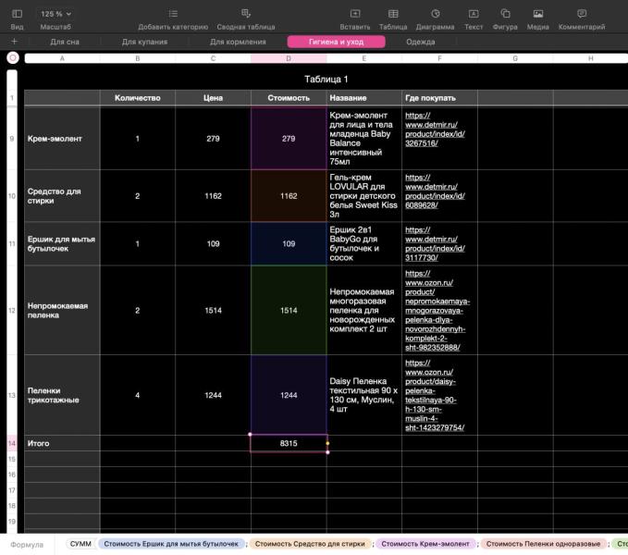The height and width of the screenshot is (555, 628).
Task: Open the detmir link ending 3267516
Action: pyautogui.click(x=435, y=129)
